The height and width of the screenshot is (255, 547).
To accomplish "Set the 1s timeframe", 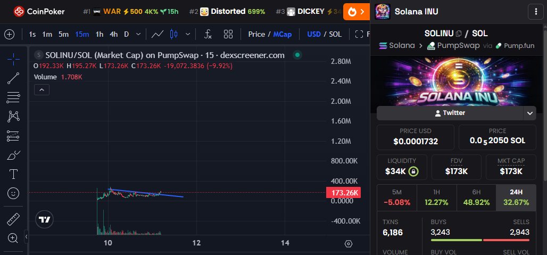I will coord(32,34).
